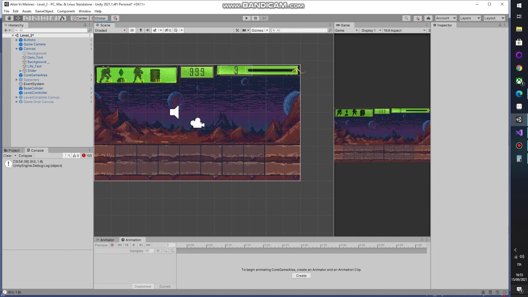Toggle hidden objects visibility counter
Screen dimensions: 528x297
168,30
